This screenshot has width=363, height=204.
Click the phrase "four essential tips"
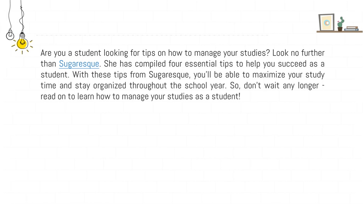coord(201,64)
